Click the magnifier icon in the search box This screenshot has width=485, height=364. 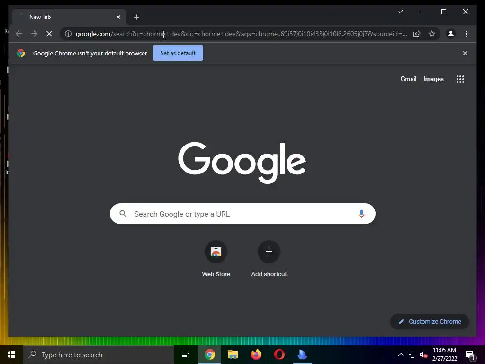[123, 214]
